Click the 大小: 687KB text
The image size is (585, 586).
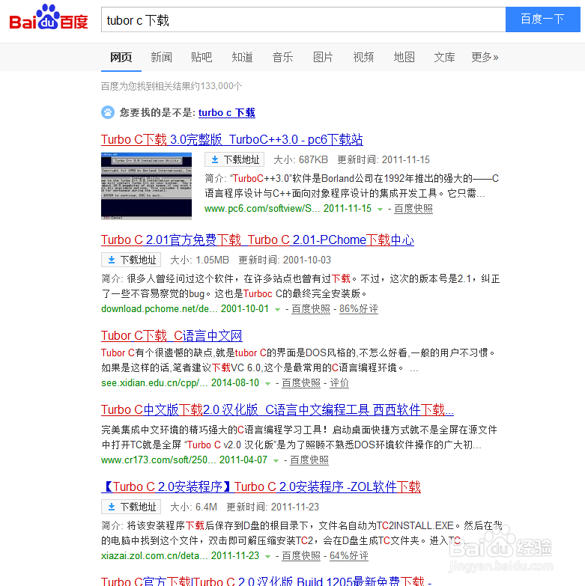(300, 160)
